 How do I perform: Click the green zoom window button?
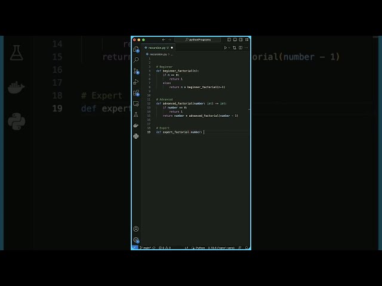point(143,40)
